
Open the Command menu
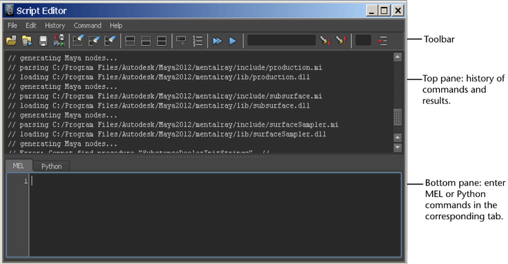pos(88,26)
